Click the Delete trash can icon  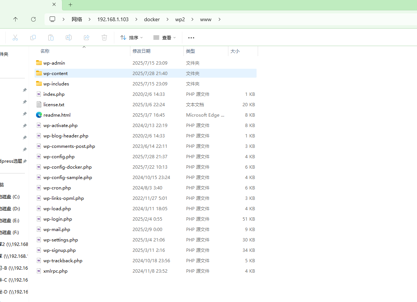104,38
